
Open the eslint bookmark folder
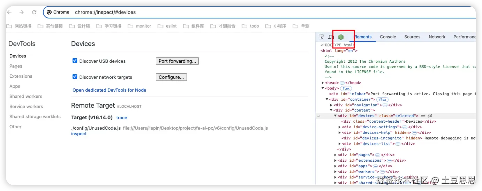[167, 26]
